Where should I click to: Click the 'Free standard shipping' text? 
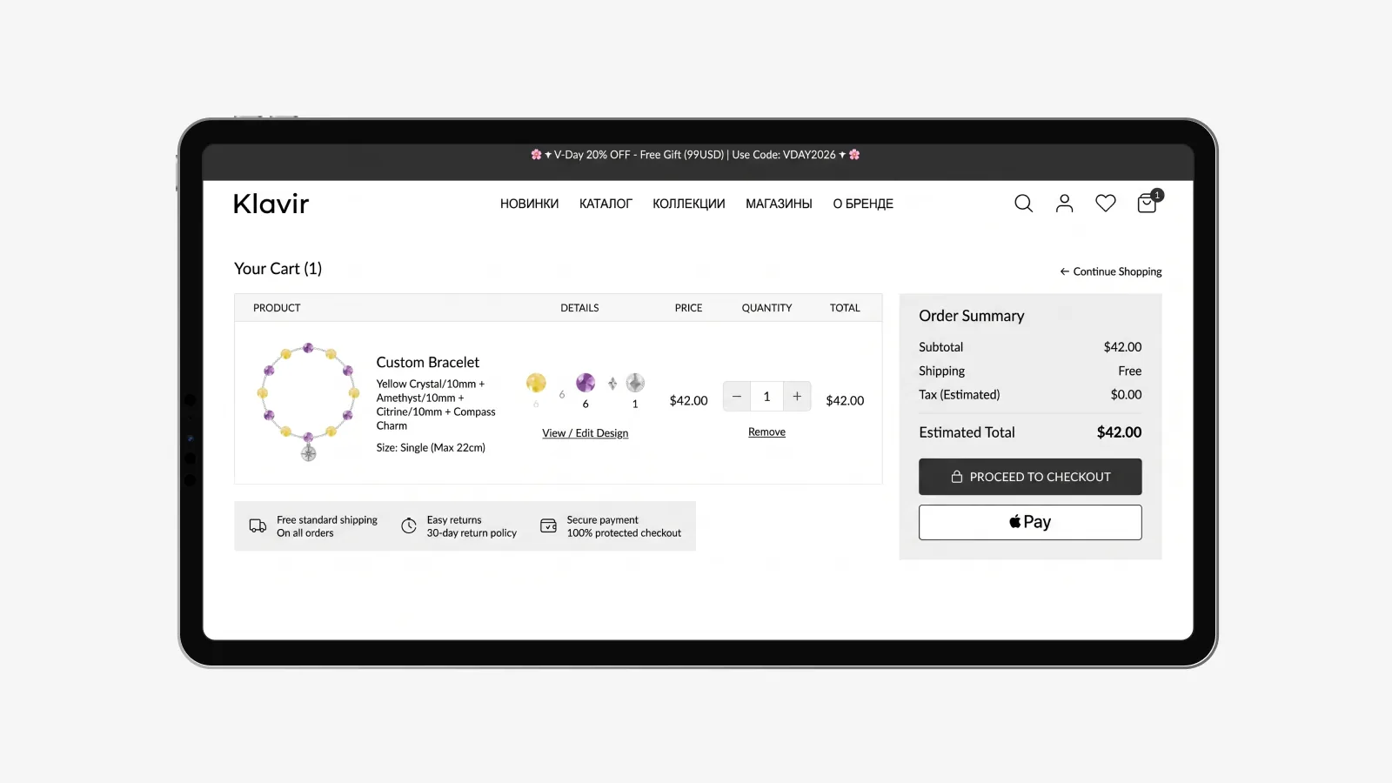coord(327,520)
